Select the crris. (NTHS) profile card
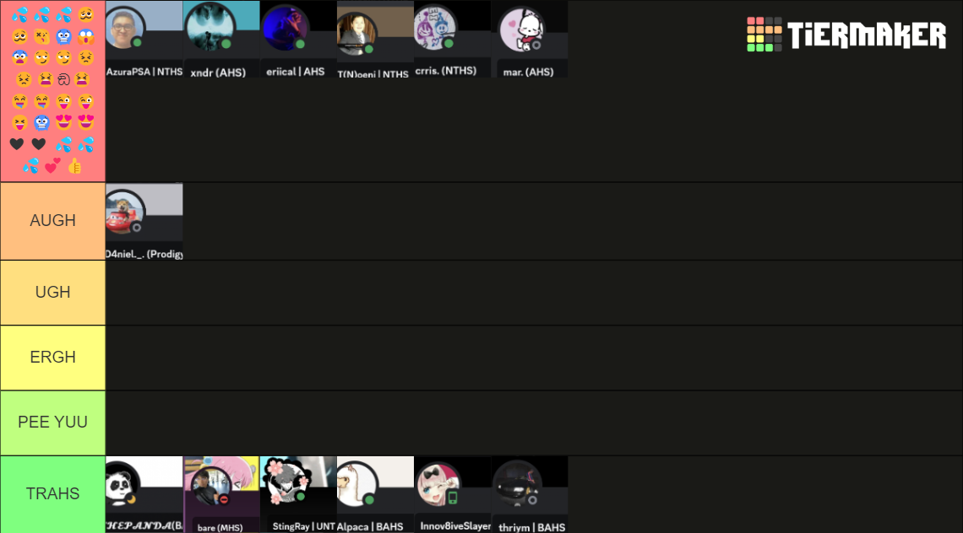This screenshot has height=533, width=963. [x=453, y=40]
